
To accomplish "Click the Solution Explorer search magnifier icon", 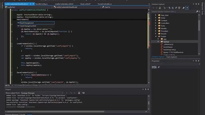I will click(197, 11).
